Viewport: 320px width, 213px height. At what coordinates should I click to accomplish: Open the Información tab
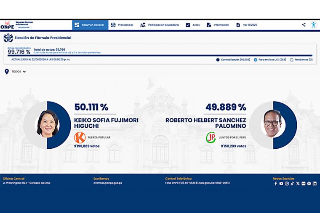[218, 25]
